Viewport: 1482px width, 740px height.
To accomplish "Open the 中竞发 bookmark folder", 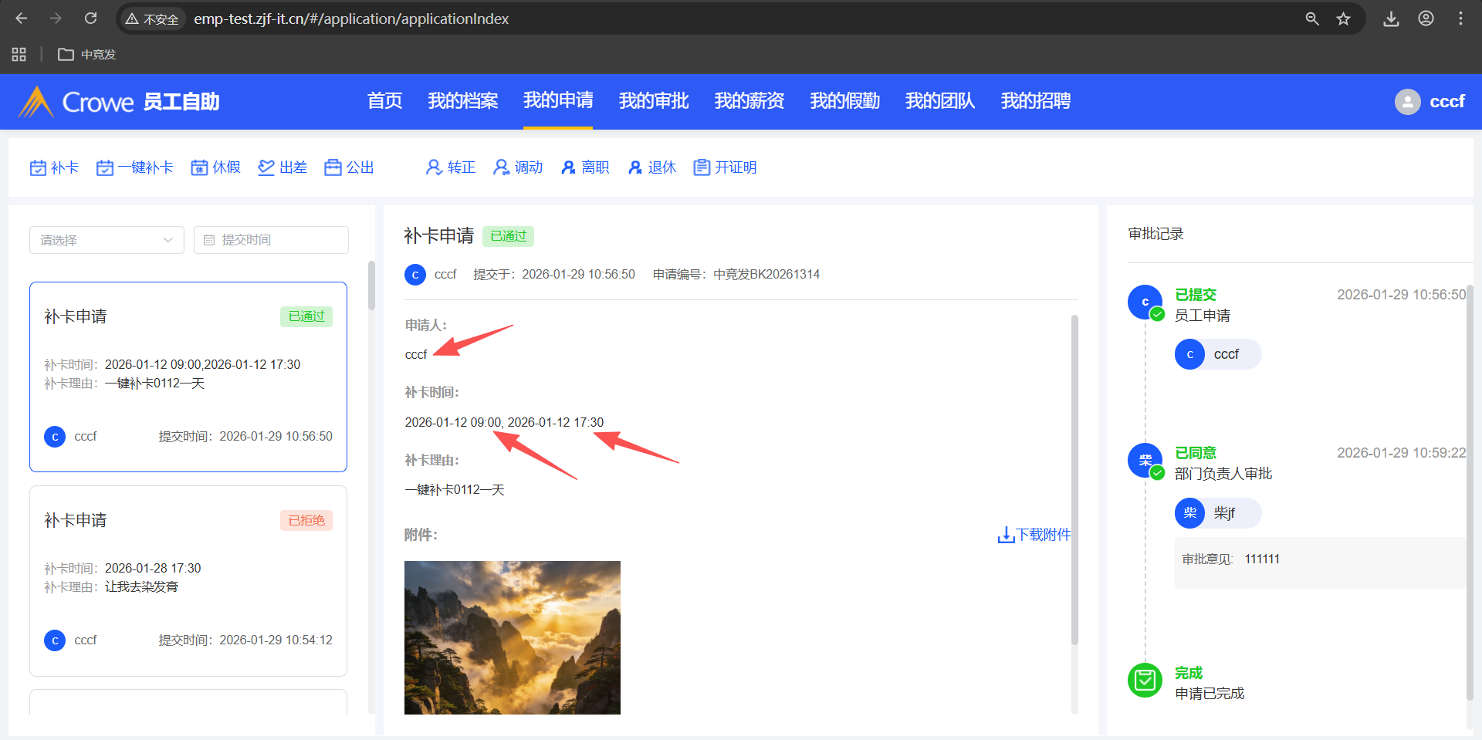I will coord(86,54).
